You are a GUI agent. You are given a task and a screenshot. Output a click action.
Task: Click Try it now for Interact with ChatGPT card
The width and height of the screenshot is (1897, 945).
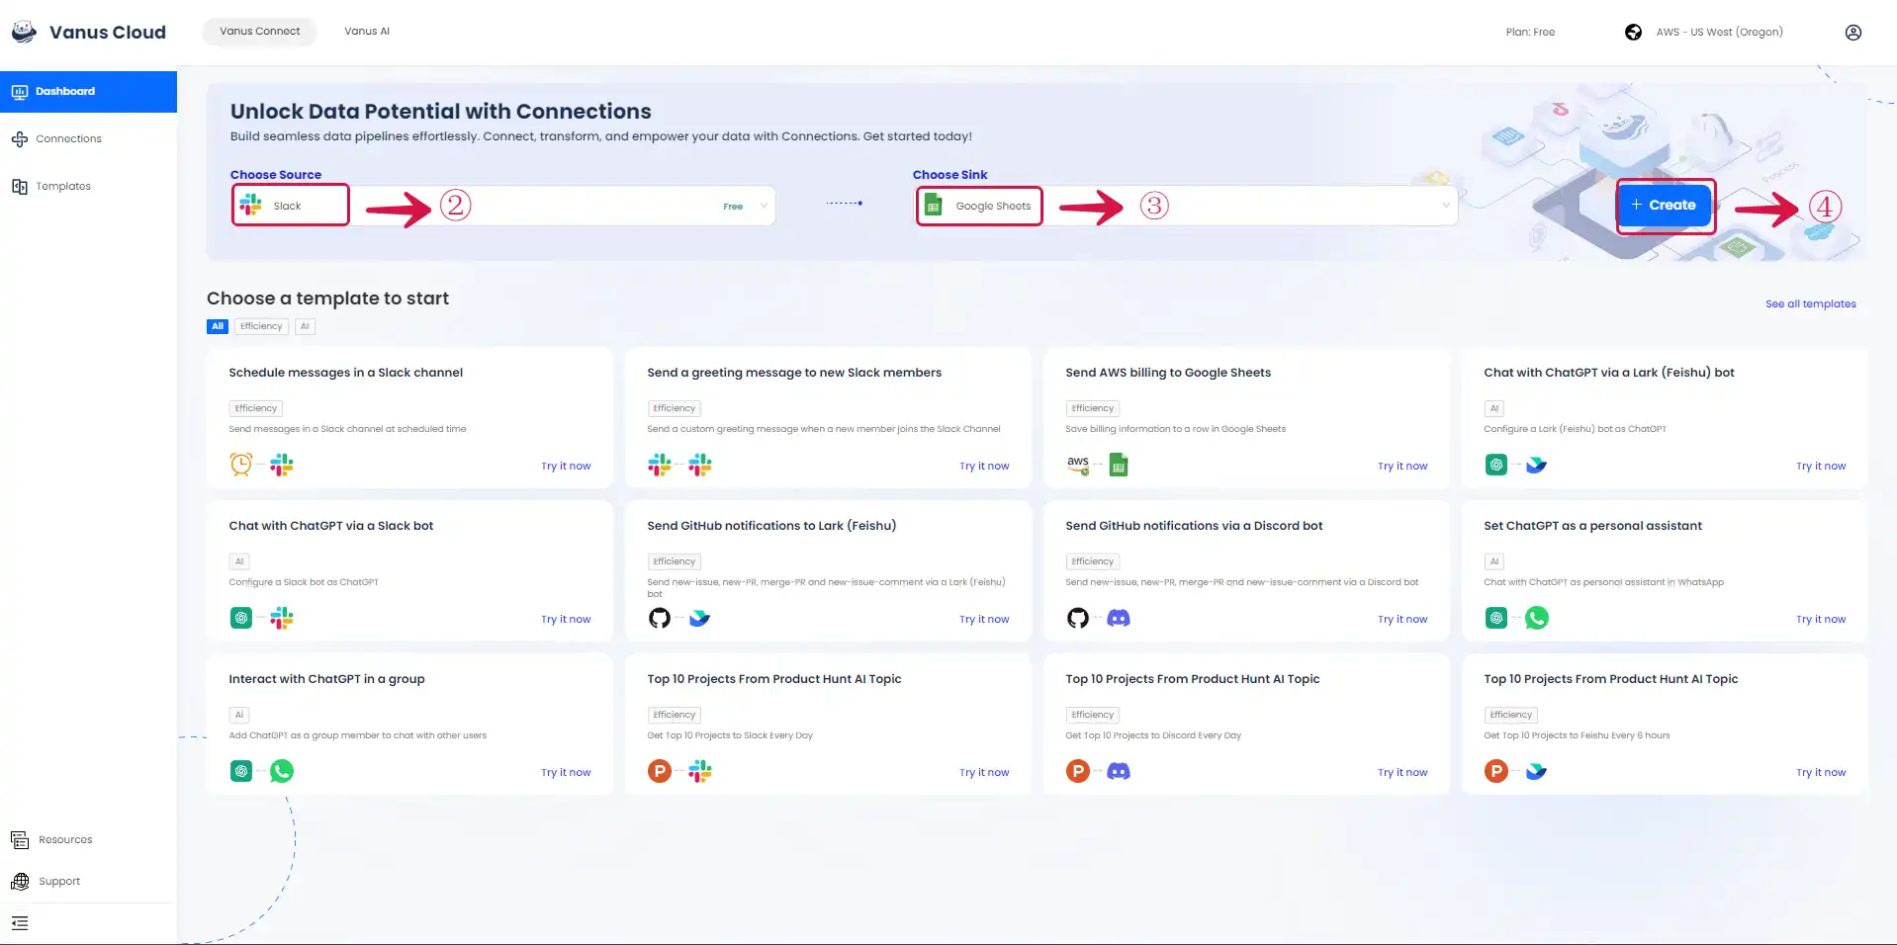coord(566,772)
